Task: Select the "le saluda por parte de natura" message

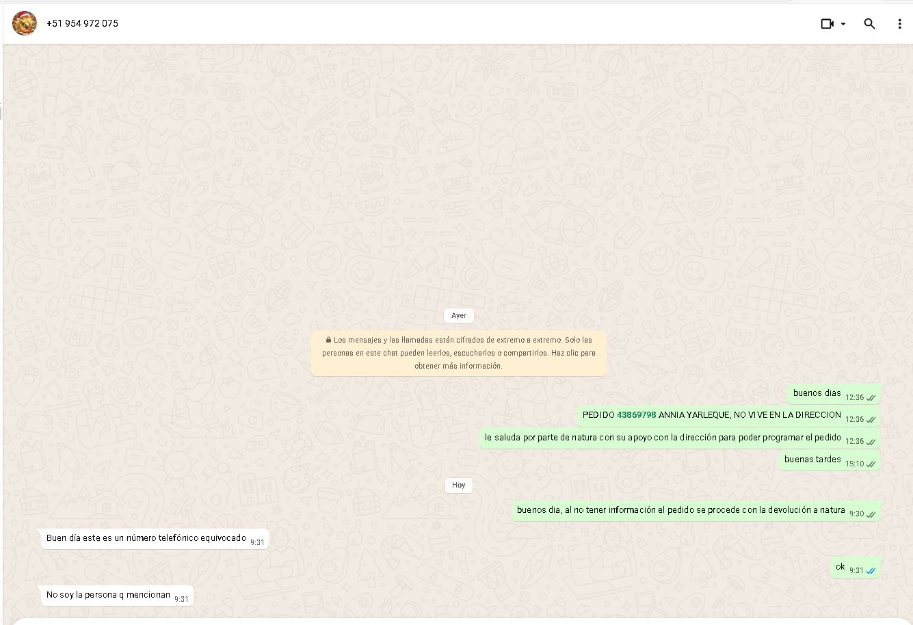Action: (x=663, y=438)
